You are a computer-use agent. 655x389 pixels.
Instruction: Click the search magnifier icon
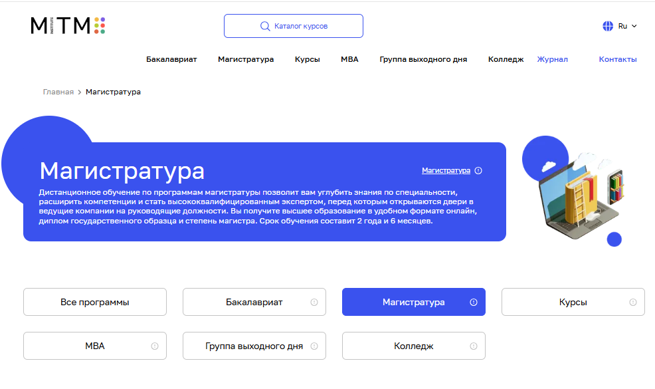265,27
